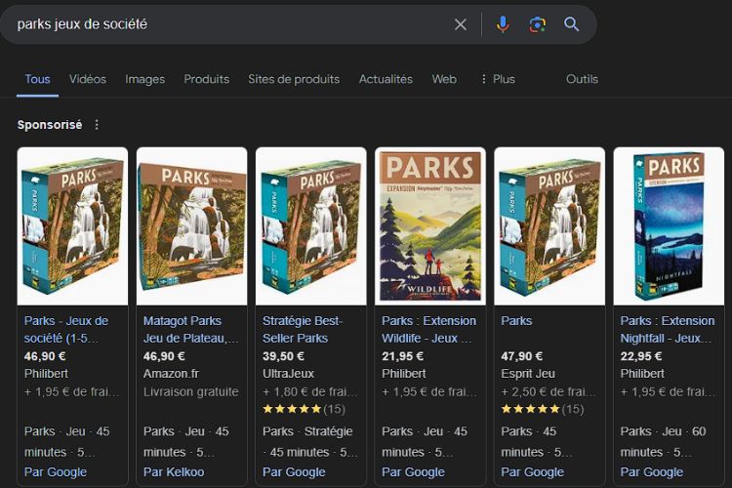Select the Tous tab

click(x=37, y=79)
